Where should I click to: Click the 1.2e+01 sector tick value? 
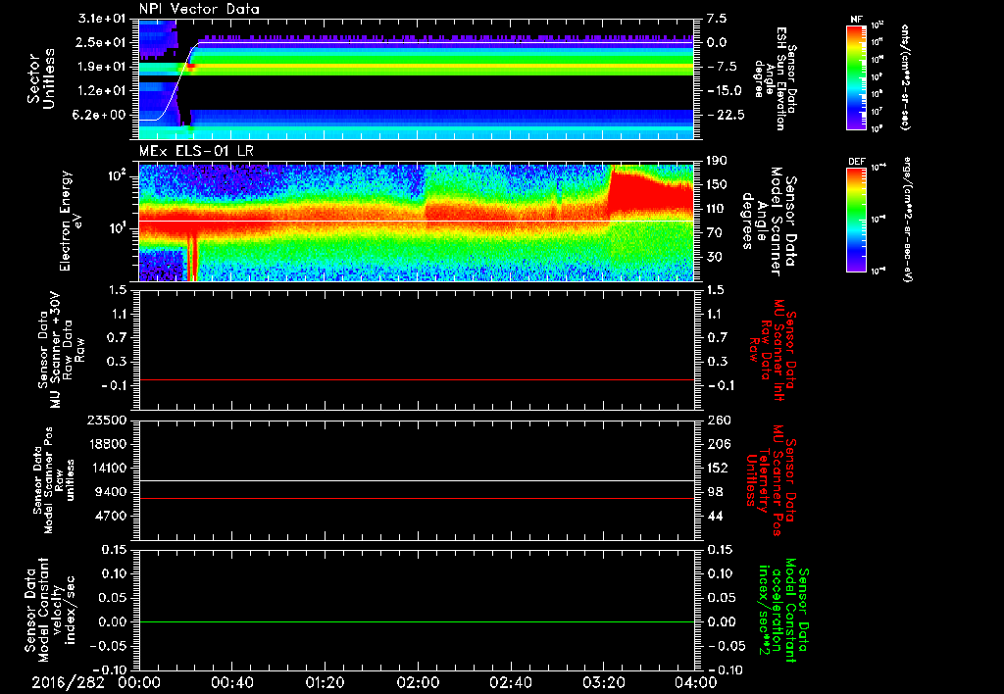click(x=102, y=91)
